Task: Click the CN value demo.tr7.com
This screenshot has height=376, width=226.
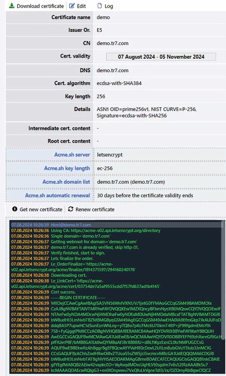Action: coord(112,43)
